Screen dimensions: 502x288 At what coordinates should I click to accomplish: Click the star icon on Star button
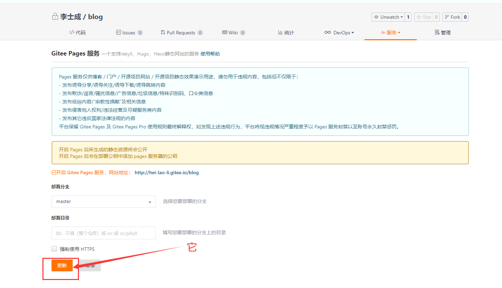[419, 17]
